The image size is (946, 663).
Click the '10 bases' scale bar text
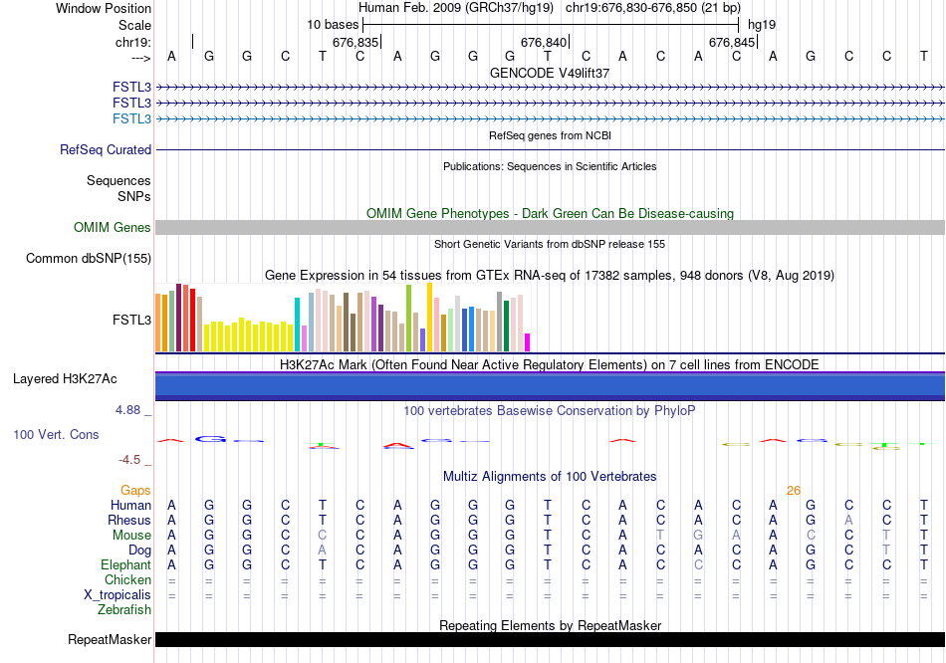click(x=333, y=25)
